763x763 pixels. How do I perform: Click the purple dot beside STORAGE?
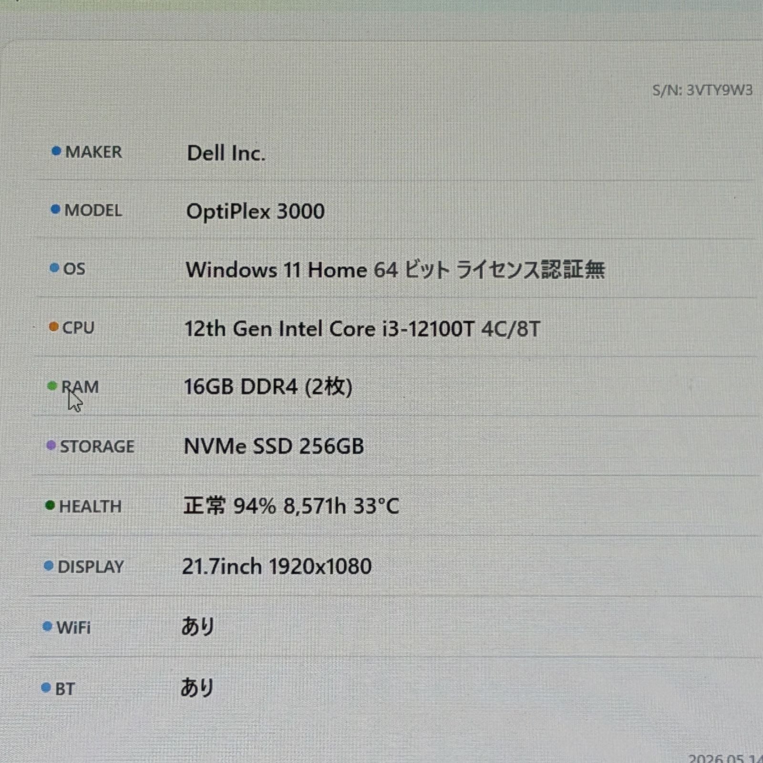pos(52,445)
